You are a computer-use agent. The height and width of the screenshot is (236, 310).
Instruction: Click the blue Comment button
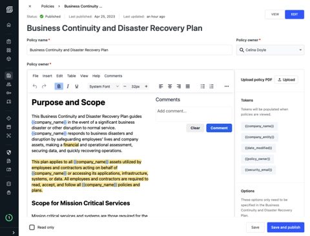pyautogui.click(x=219, y=128)
